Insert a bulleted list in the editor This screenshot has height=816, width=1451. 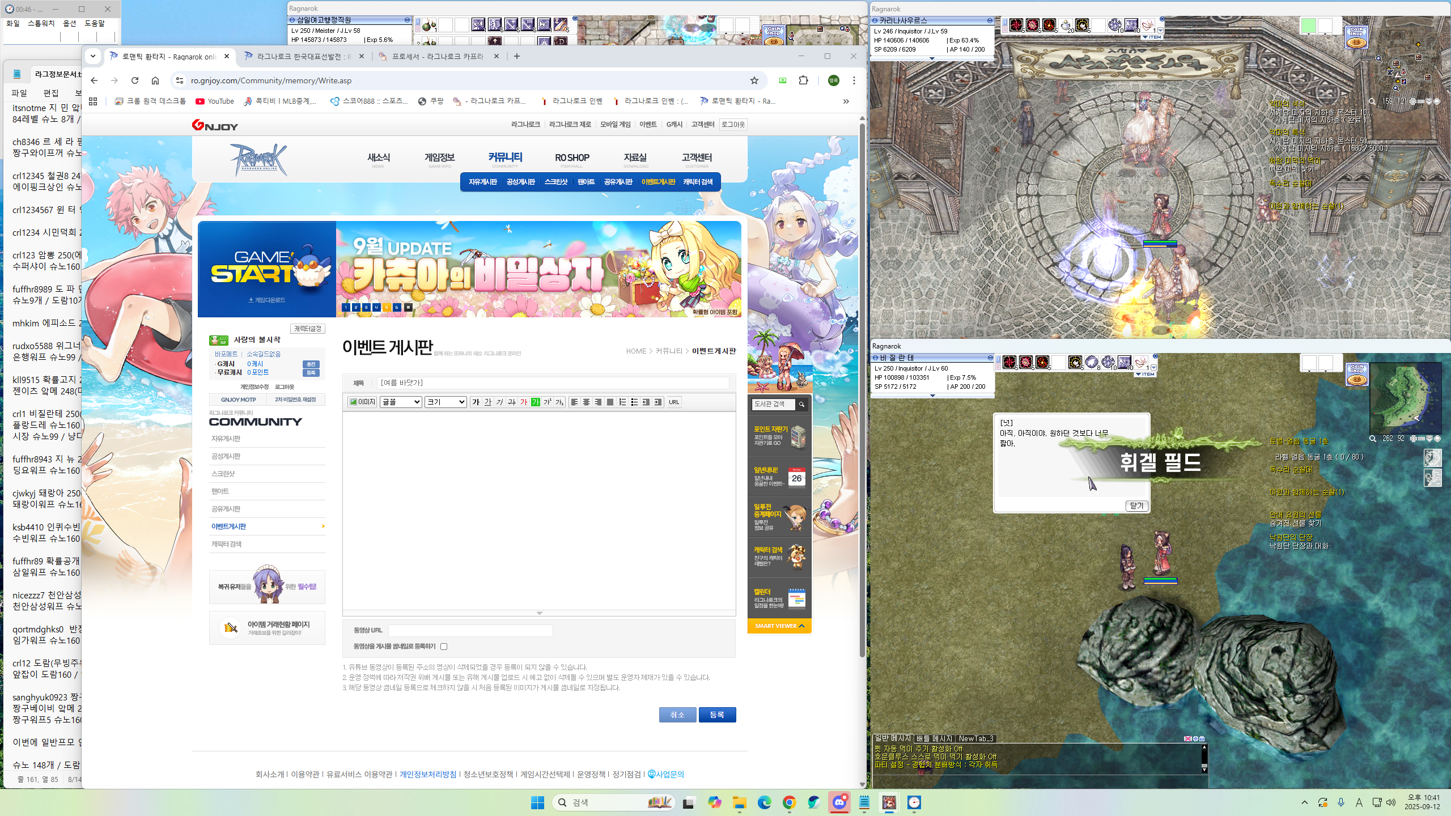tap(634, 402)
